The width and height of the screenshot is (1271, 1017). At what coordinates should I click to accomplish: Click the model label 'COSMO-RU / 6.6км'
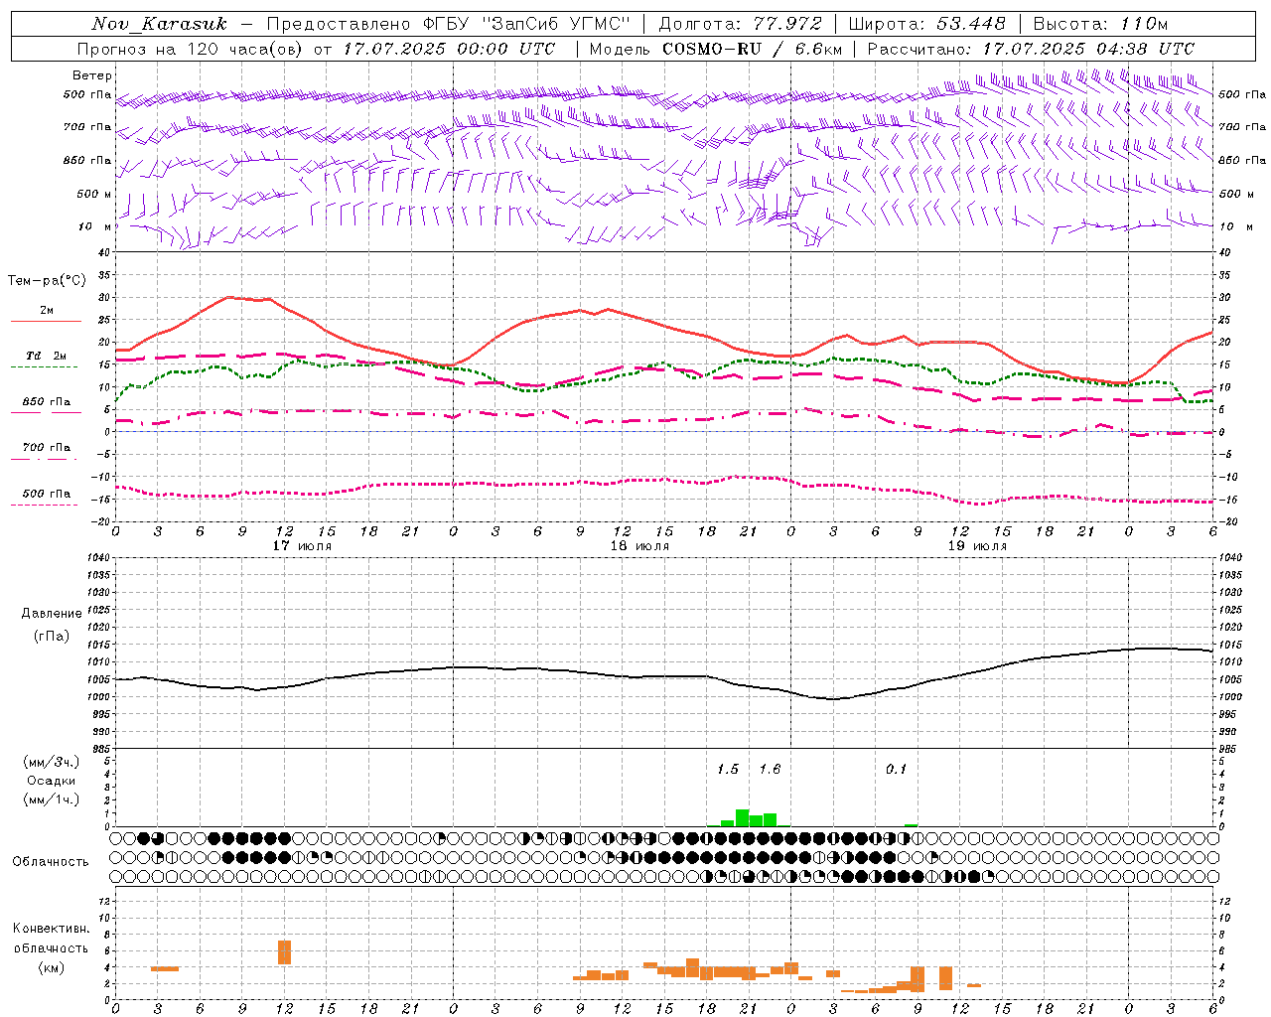click(x=753, y=49)
